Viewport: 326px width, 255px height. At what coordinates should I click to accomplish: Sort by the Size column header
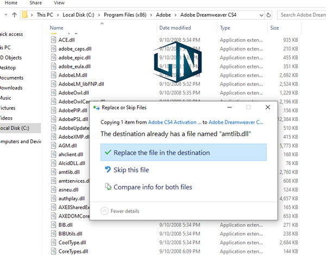pyautogui.click(x=274, y=28)
